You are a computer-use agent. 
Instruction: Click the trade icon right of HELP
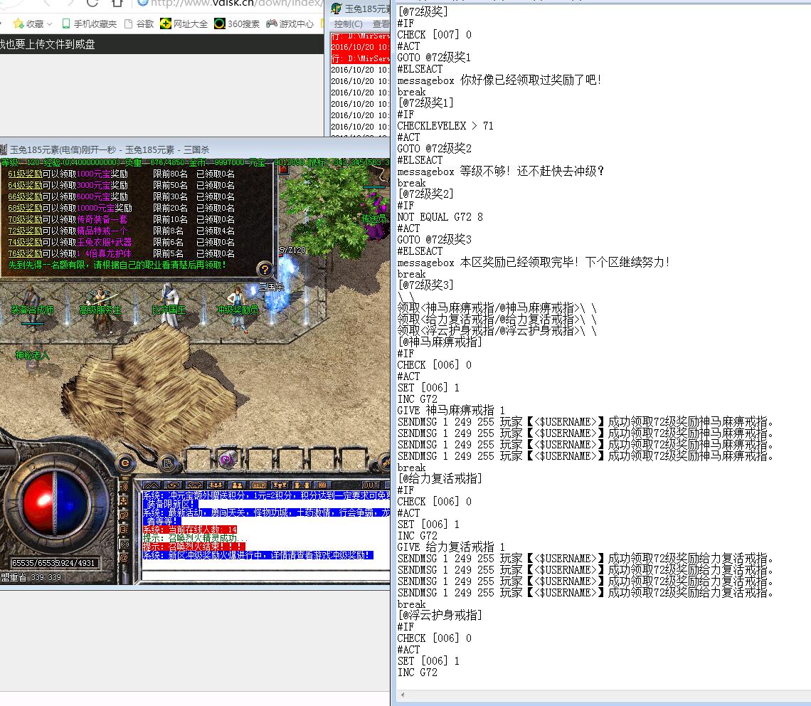pos(280,485)
